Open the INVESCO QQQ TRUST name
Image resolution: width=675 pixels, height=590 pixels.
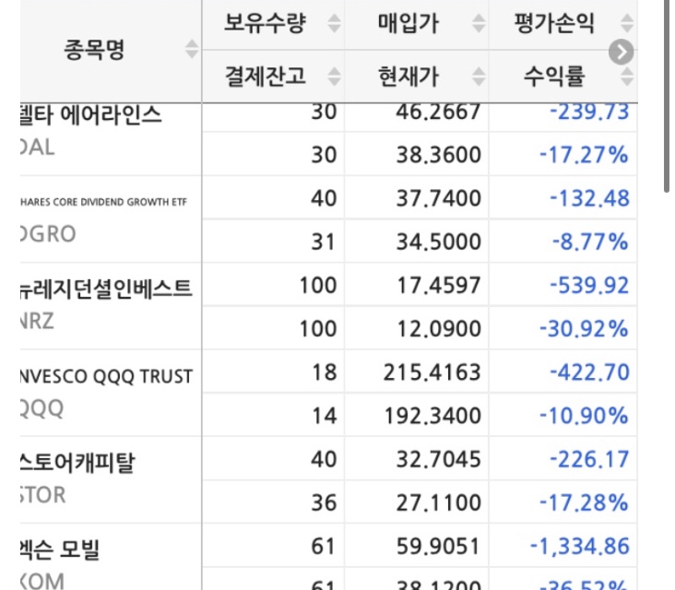106,376
